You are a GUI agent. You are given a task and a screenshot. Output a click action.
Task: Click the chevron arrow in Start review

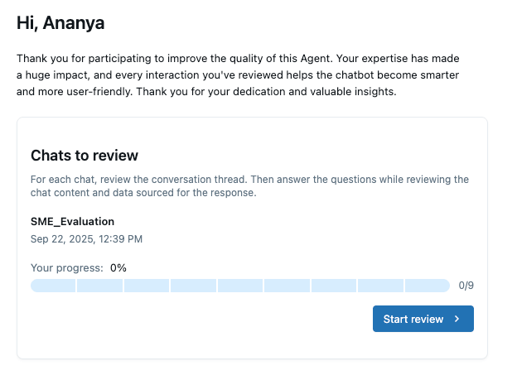point(457,319)
